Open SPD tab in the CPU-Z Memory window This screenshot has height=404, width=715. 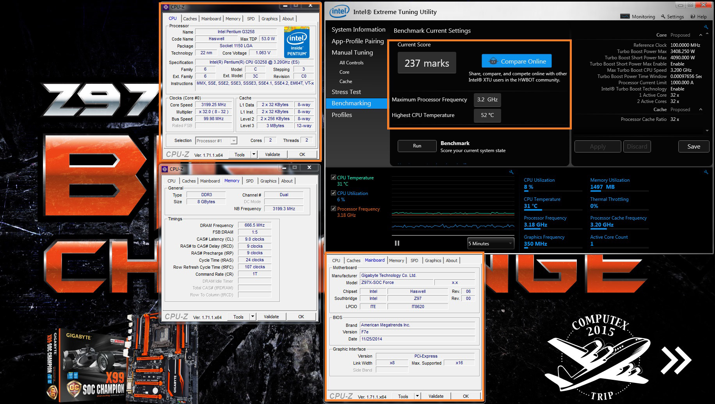pos(250,181)
